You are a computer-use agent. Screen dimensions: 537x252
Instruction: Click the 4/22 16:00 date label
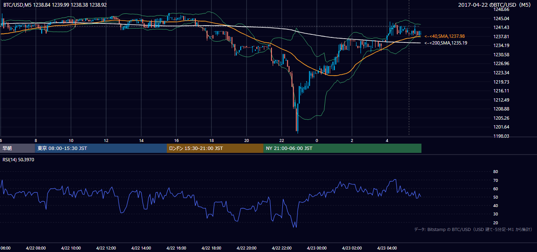[176, 248]
